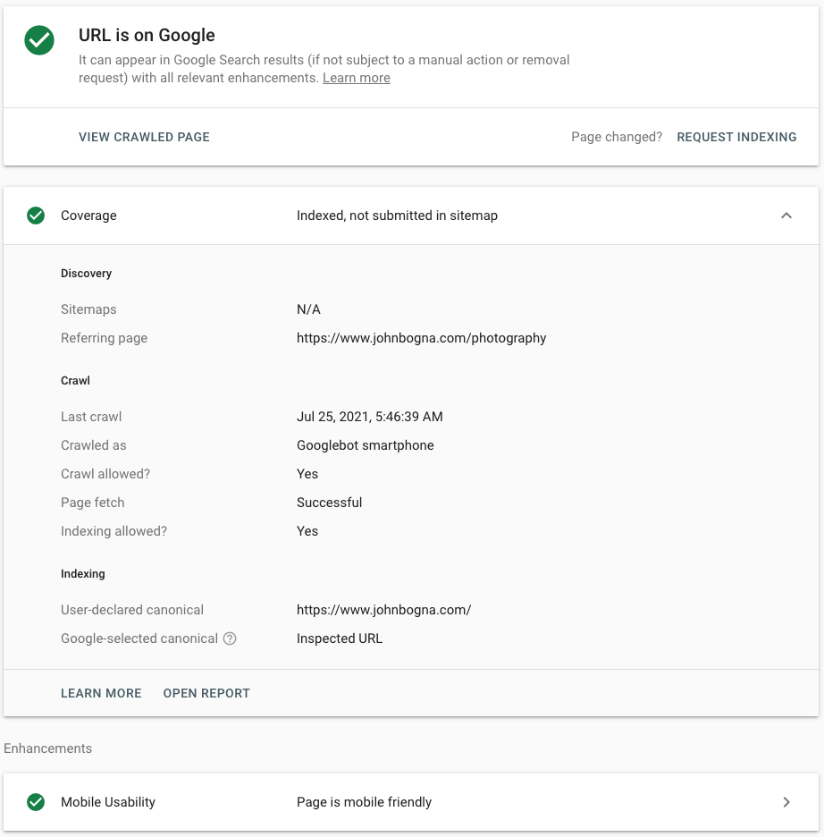Image resolution: width=824 pixels, height=837 pixels.
Task: Click the Sitemaps field label
Action: click(88, 309)
